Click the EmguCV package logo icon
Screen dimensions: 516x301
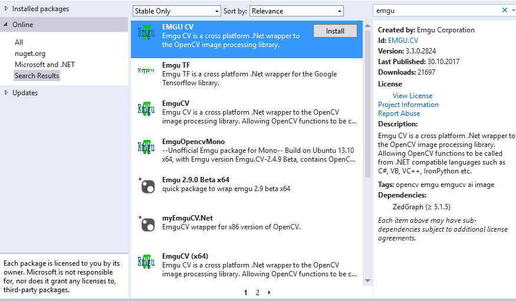pyautogui.click(x=146, y=109)
